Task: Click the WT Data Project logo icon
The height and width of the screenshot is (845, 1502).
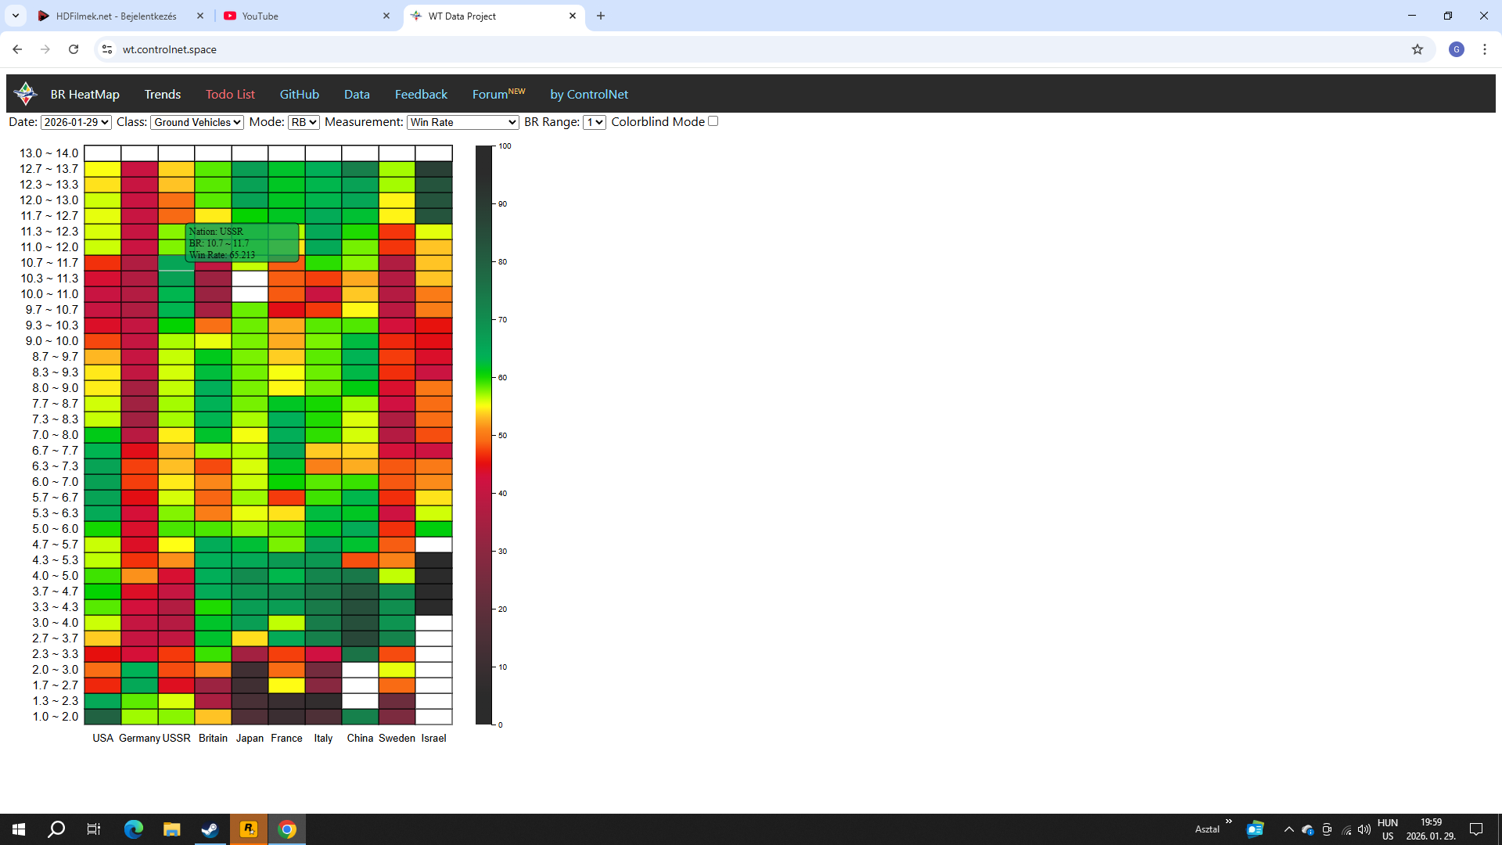Action: click(26, 94)
